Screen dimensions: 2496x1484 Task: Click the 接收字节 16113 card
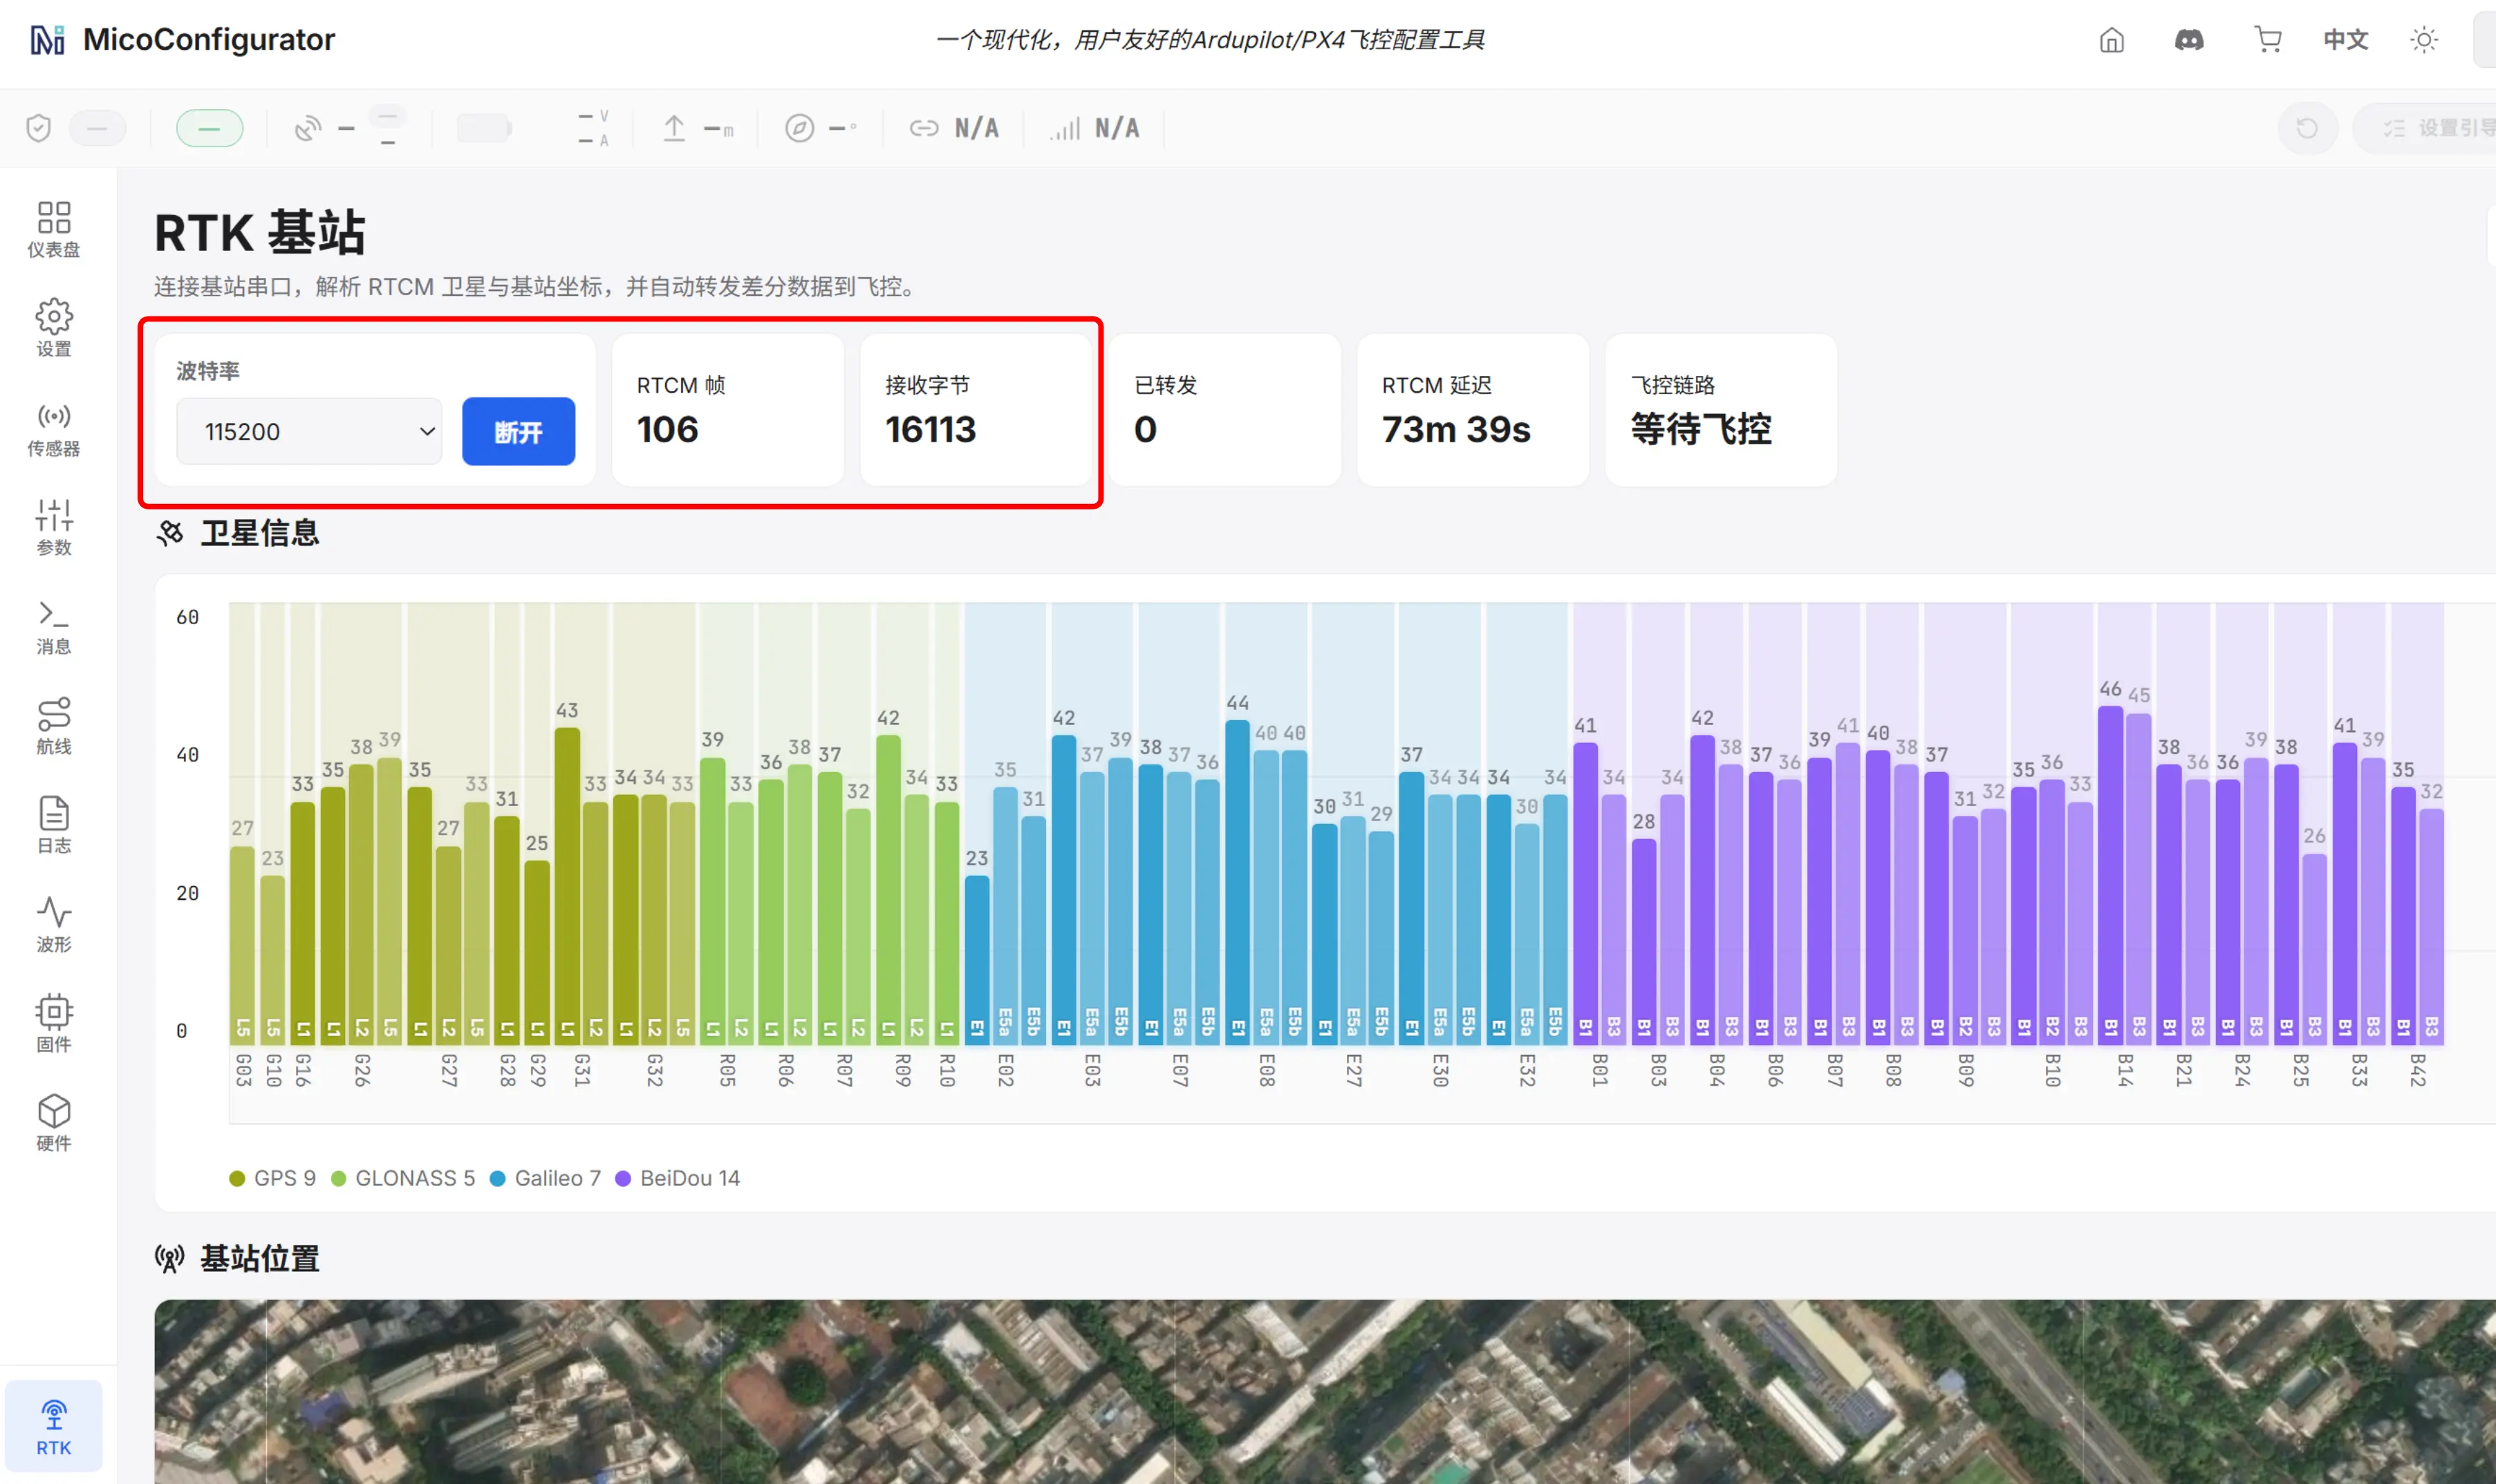pos(976,410)
